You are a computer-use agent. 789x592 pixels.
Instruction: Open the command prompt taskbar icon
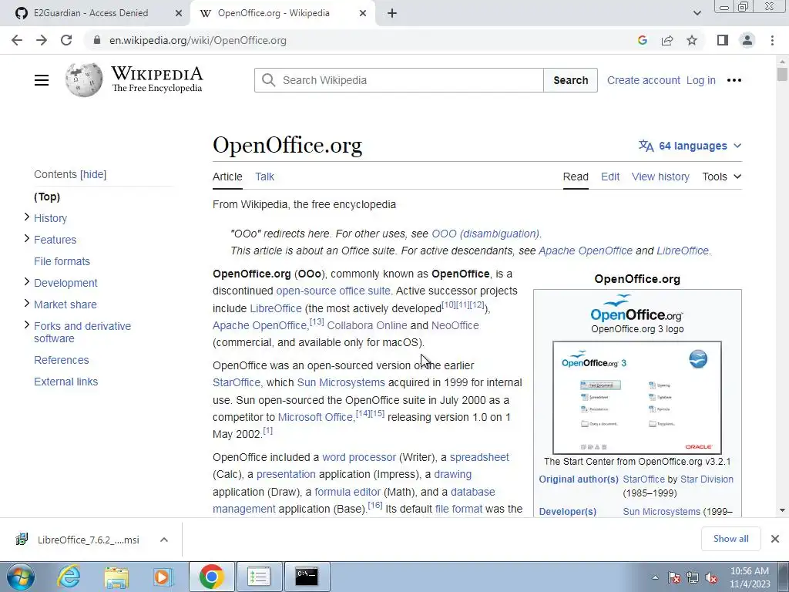coord(307,577)
